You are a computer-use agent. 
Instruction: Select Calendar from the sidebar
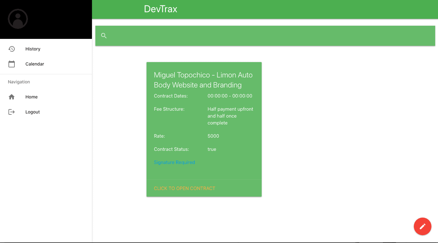(35, 64)
